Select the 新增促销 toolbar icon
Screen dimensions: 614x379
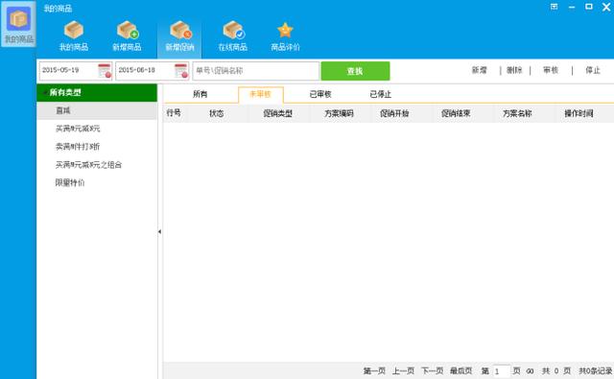point(179,36)
